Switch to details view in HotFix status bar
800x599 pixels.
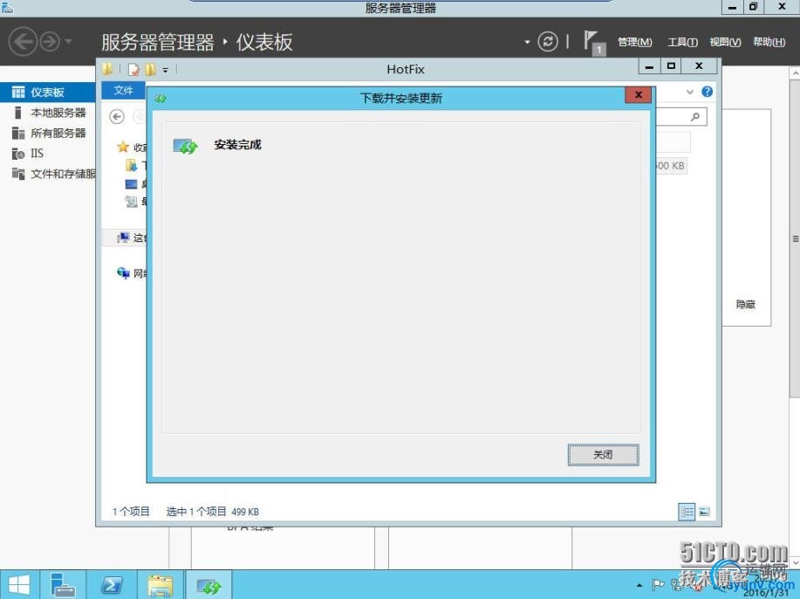(687, 511)
